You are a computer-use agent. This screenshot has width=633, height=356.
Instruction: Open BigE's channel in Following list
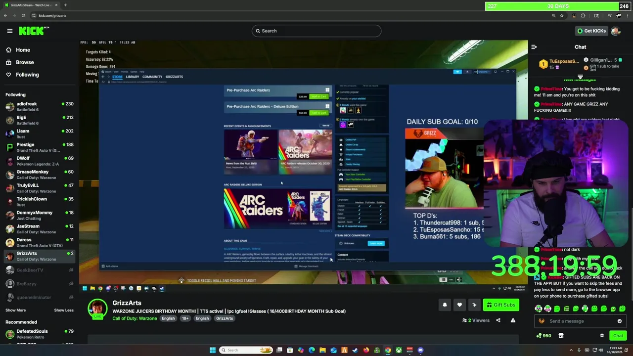[40, 120]
